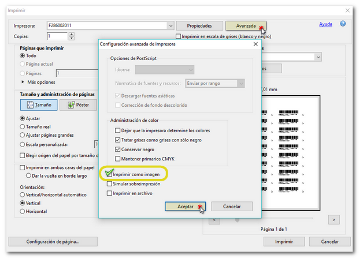The width and height of the screenshot is (359, 258).
Task: Expand Más opciones section
Action: click(x=23, y=83)
